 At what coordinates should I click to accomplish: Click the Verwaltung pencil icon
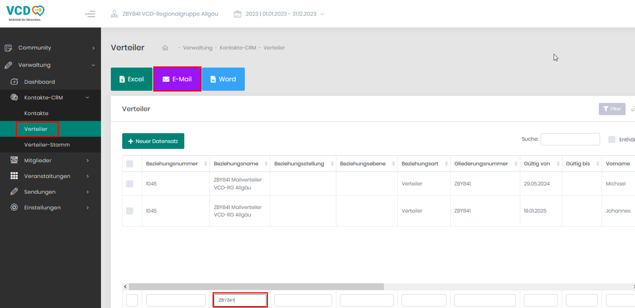[x=8, y=65]
